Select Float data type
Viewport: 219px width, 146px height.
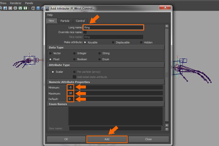(x=50, y=59)
